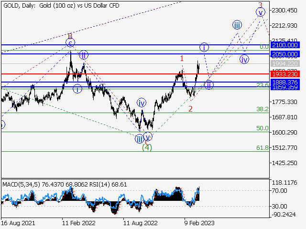Select the 1888.376 blue price tag
Screen dimensions: 306x229
pos(284,83)
